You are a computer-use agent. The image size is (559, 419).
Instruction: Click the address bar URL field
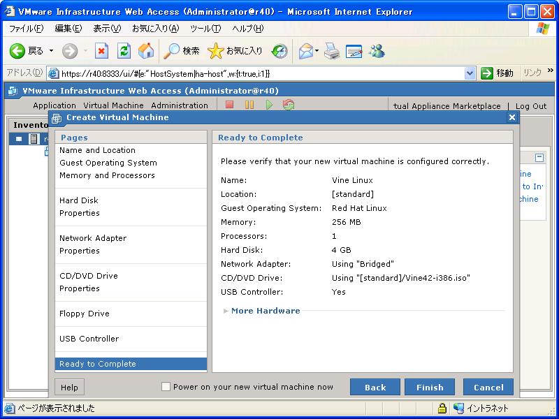(x=262, y=73)
